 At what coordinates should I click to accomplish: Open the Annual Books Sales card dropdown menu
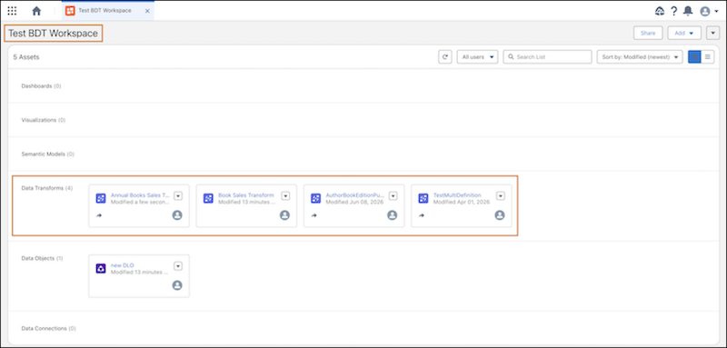(x=178, y=196)
